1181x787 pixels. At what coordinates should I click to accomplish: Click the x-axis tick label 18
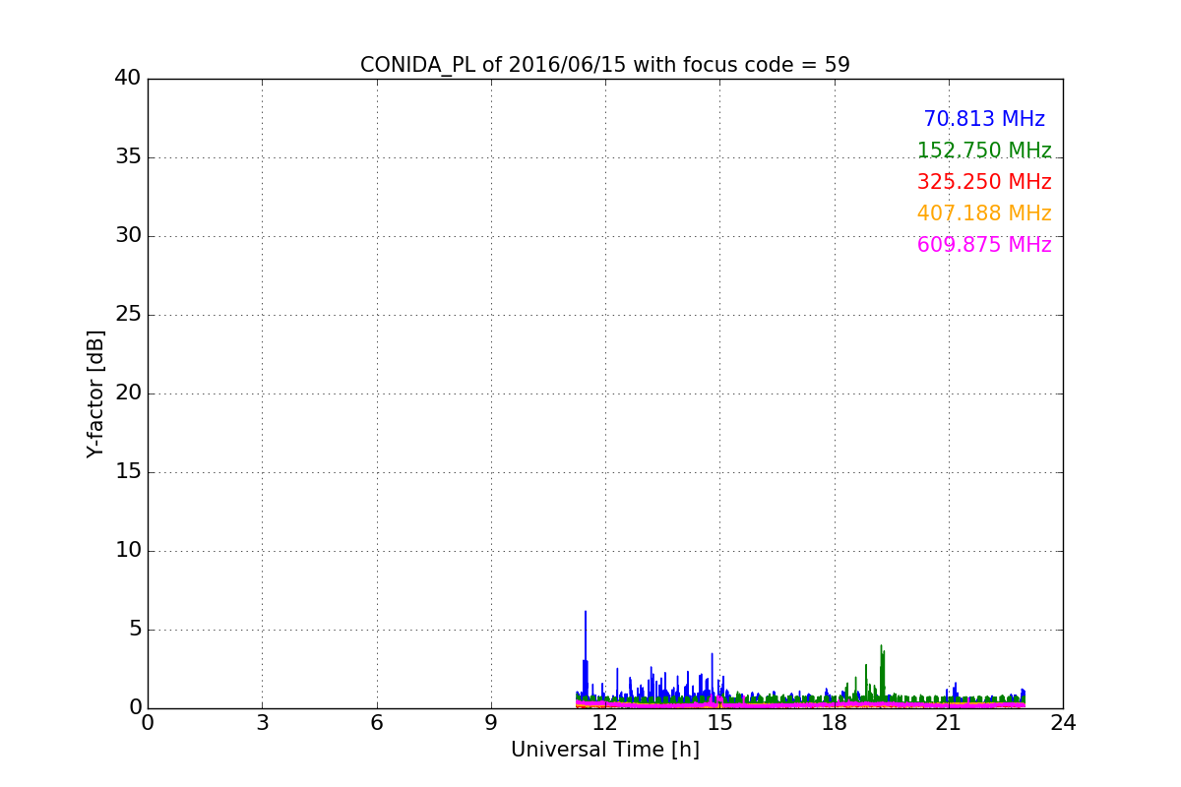click(x=835, y=723)
